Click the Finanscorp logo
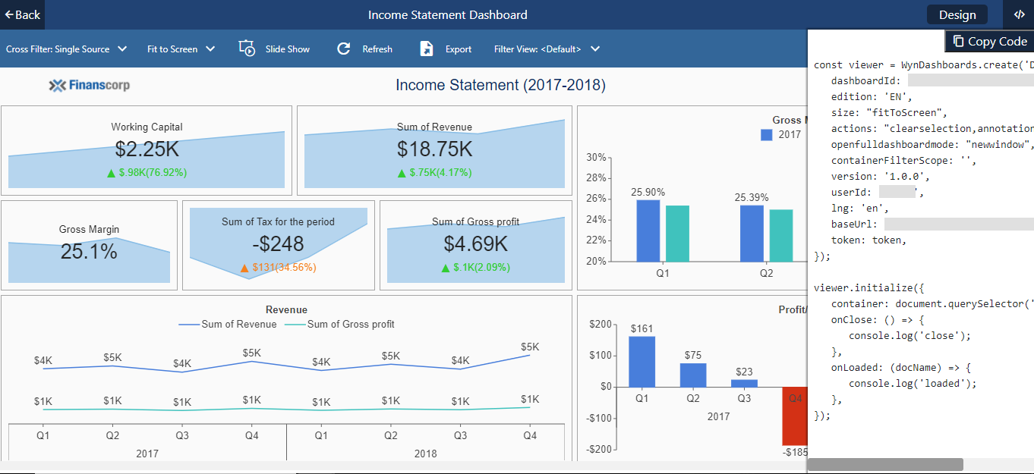Image resolution: width=1034 pixels, height=474 pixels. [89, 85]
